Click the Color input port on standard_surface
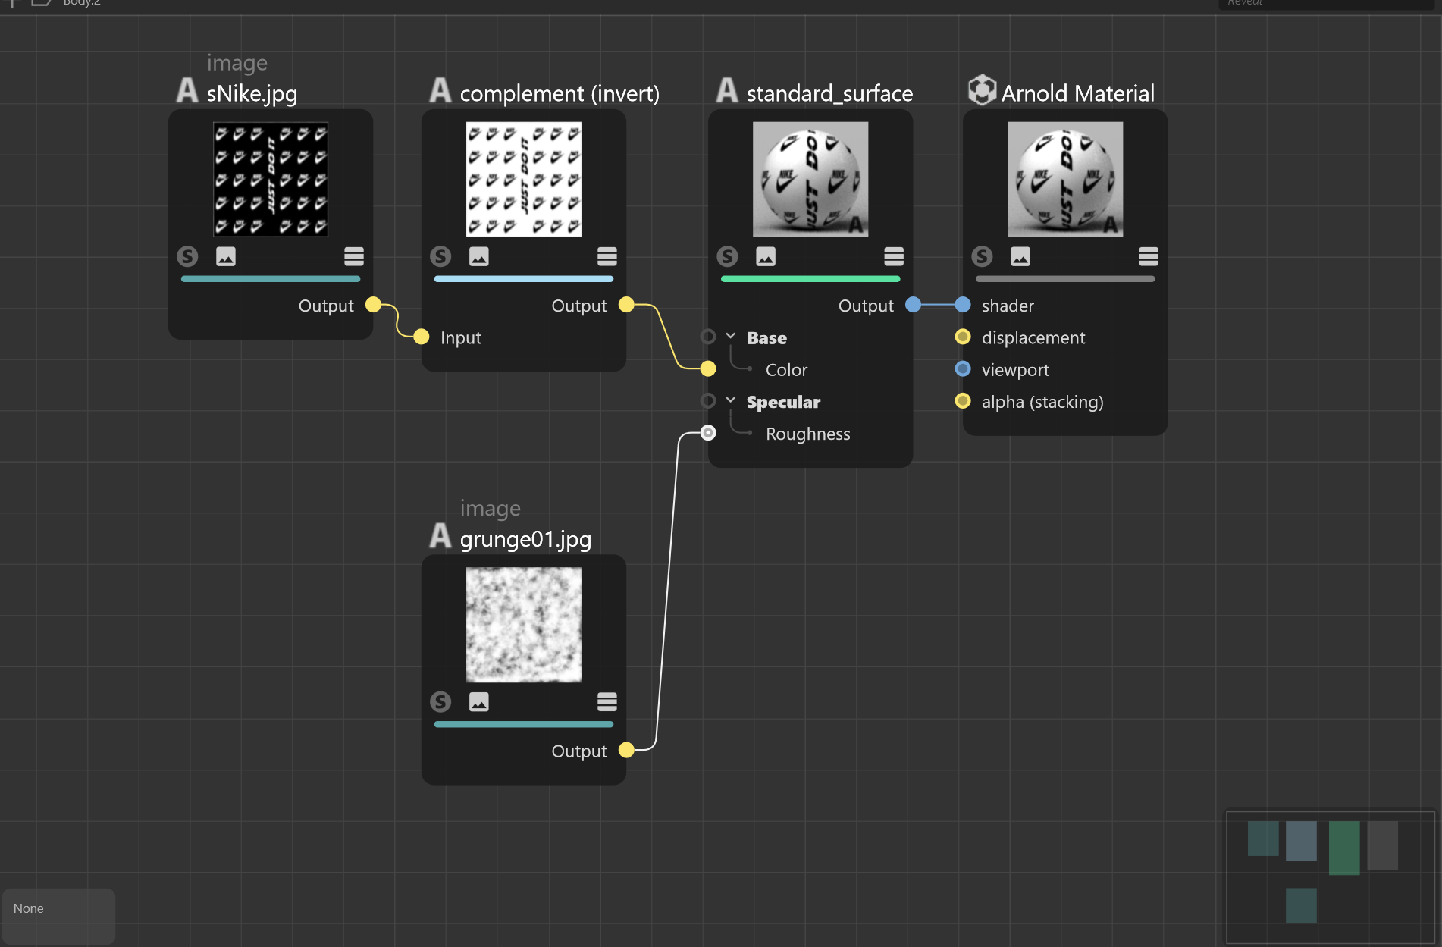The image size is (1442, 947). (708, 368)
